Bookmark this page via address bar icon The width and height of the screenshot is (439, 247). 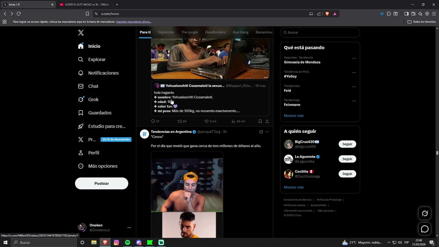point(87,14)
